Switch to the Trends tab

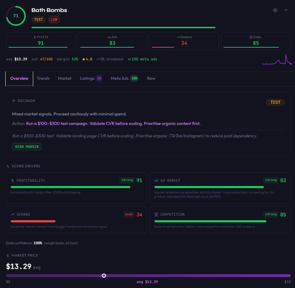43,79
